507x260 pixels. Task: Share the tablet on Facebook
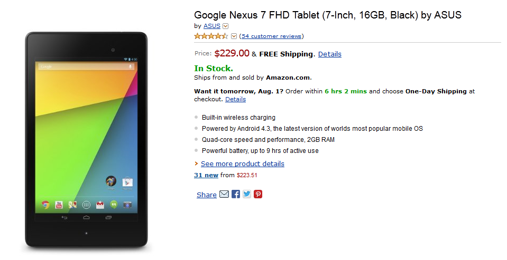pyautogui.click(x=236, y=194)
